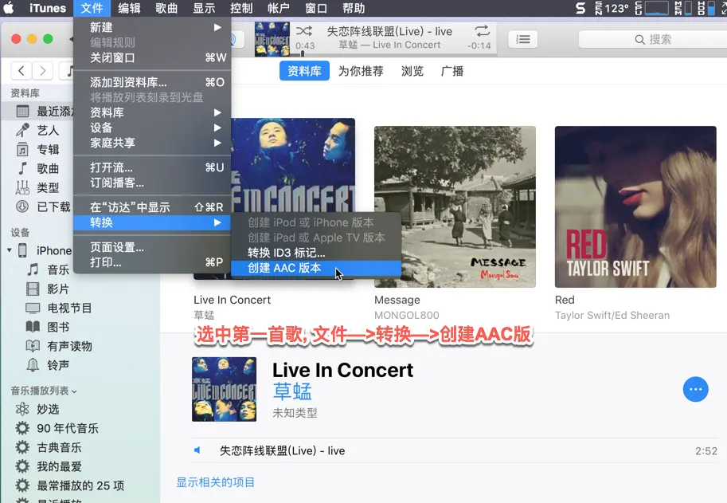Image resolution: width=727 pixels, height=503 pixels.
Task: Open the Genius playlist
Action: [37, 409]
